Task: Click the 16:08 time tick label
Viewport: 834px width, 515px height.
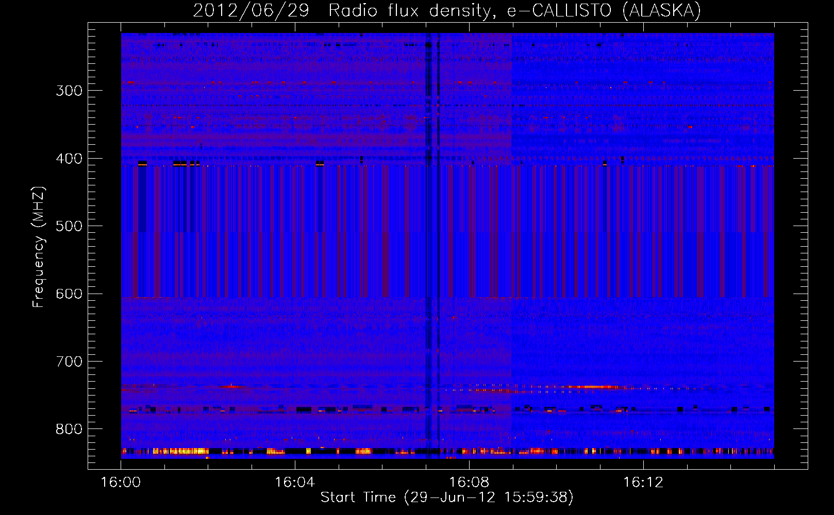Action: (x=469, y=483)
